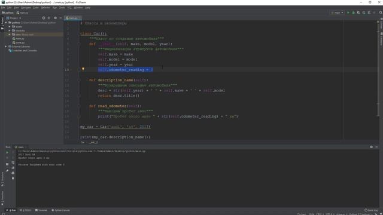Open the Edit menu
This screenshot has width=383, height=215.
tap(9, 8)
